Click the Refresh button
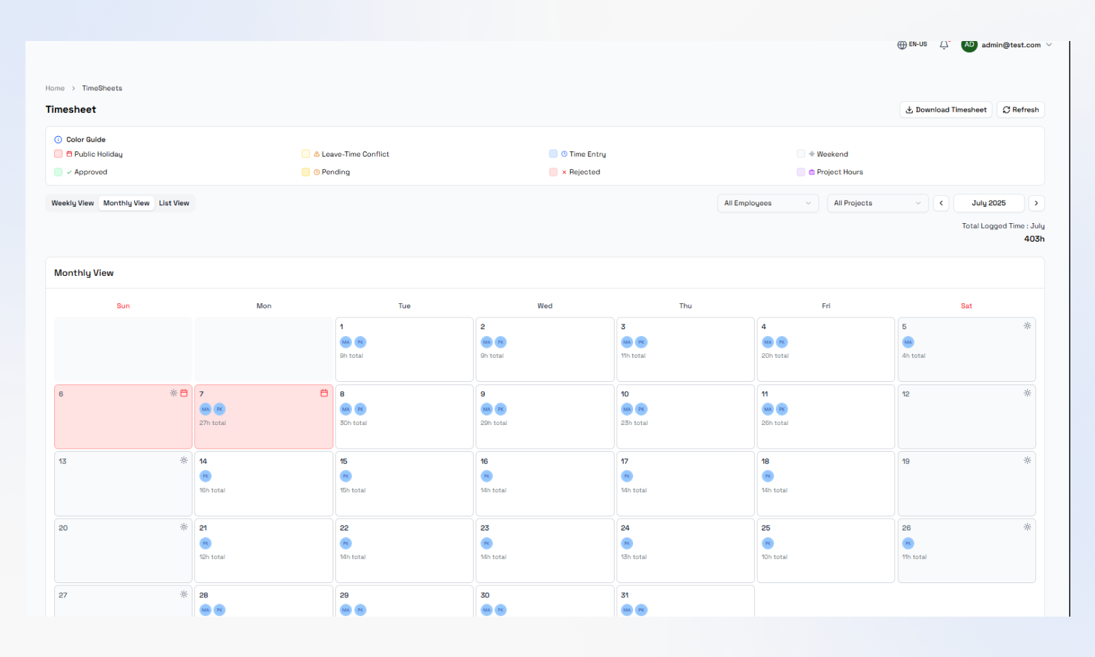 coord(1020,109)
